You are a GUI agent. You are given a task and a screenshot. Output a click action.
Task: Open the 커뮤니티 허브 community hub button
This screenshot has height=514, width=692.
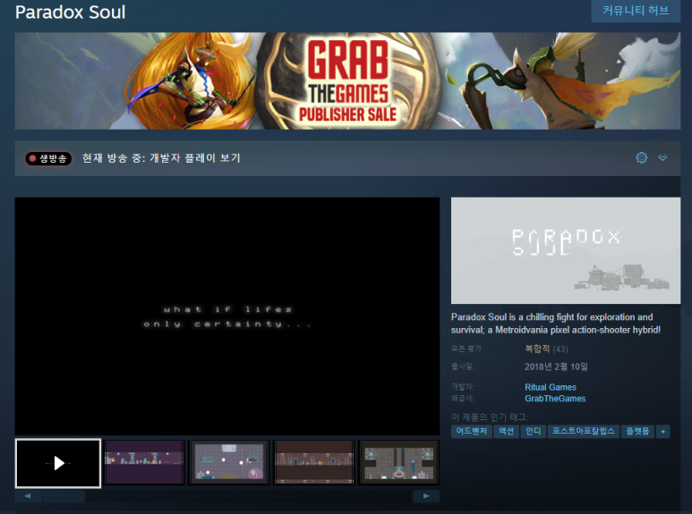click(x=636, y=11)
